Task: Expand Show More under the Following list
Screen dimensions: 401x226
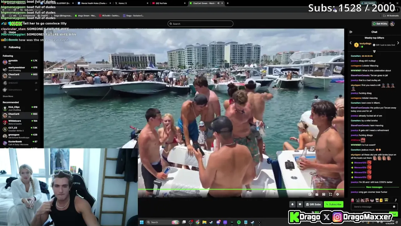Action: point(8,96)
